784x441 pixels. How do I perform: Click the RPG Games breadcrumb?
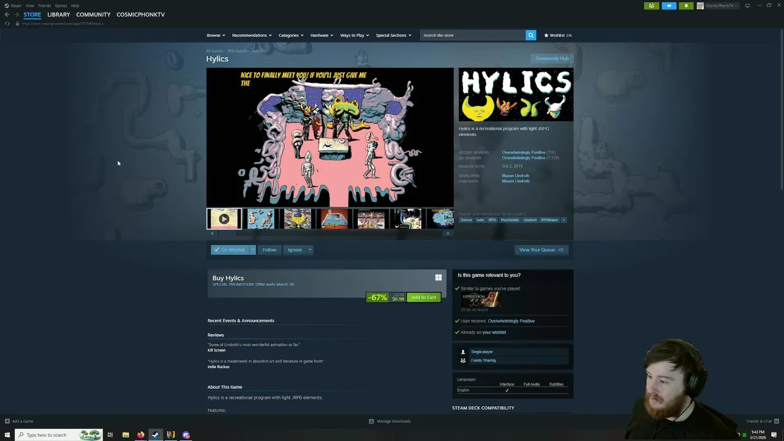[x=238, y=51]
